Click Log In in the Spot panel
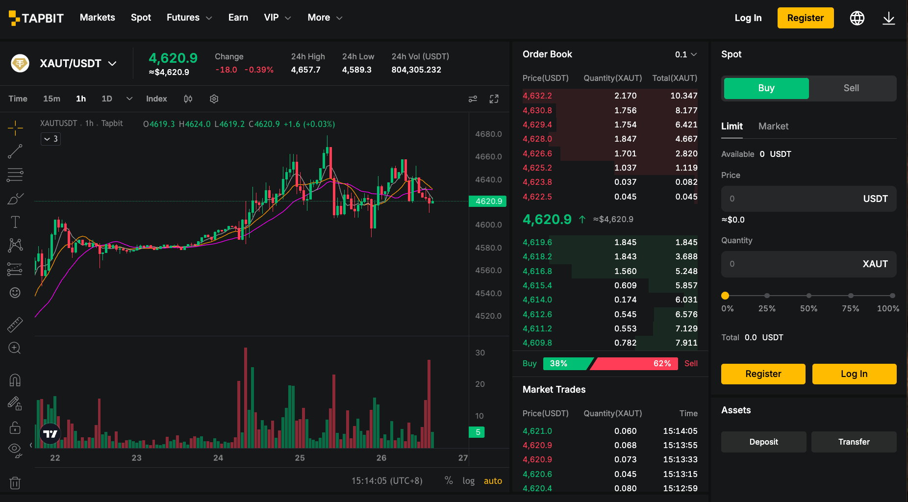 (854, 374)
